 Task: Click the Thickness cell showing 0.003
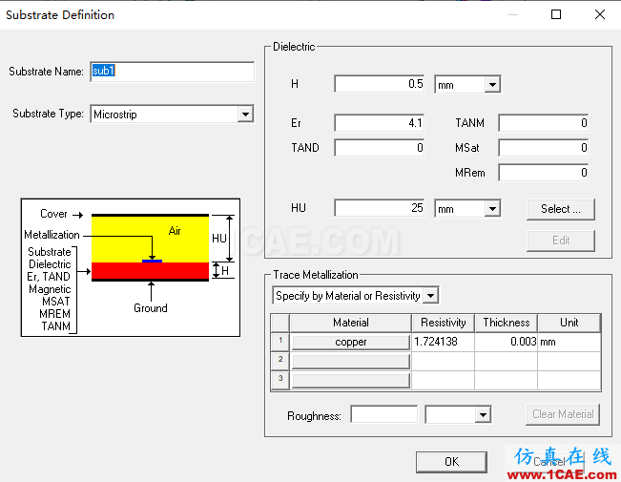506,342
